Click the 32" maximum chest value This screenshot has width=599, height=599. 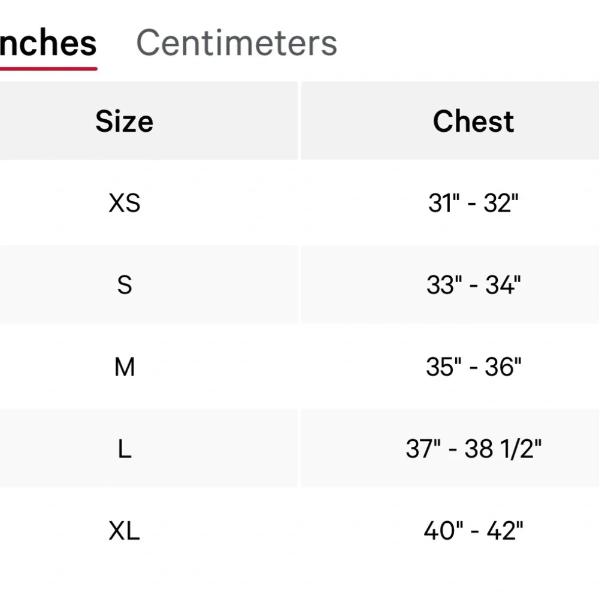[x=501, y=204]
